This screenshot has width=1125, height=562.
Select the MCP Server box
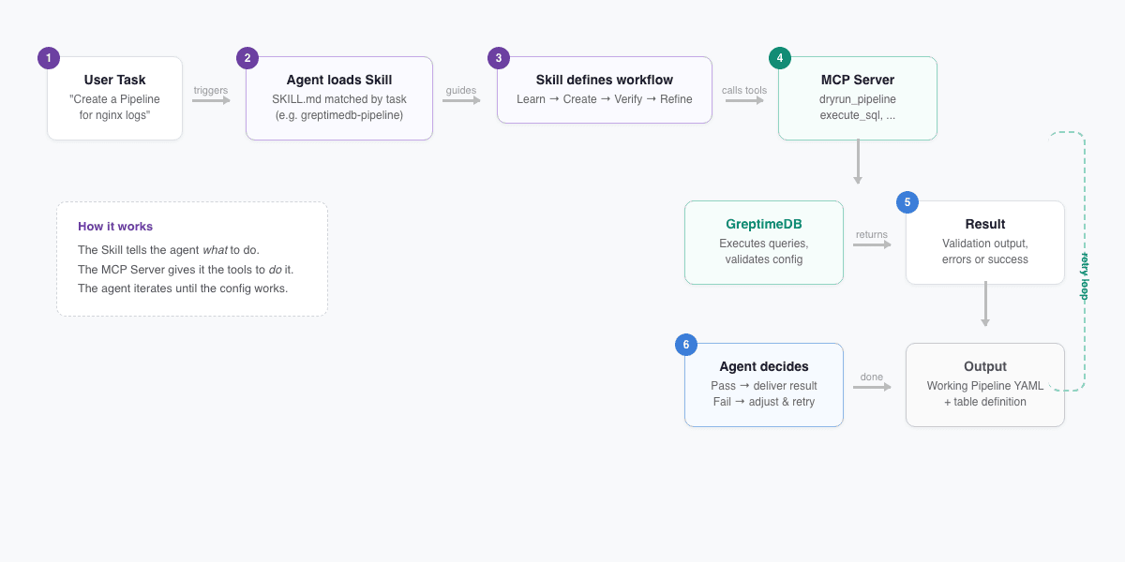tap(858, 98)
